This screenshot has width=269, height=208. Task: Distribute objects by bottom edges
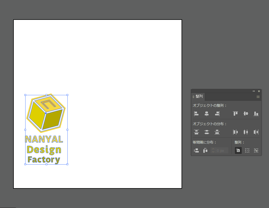tap(217, 132)
